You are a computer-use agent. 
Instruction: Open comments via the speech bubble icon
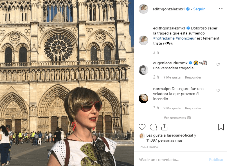pos(153,127)
